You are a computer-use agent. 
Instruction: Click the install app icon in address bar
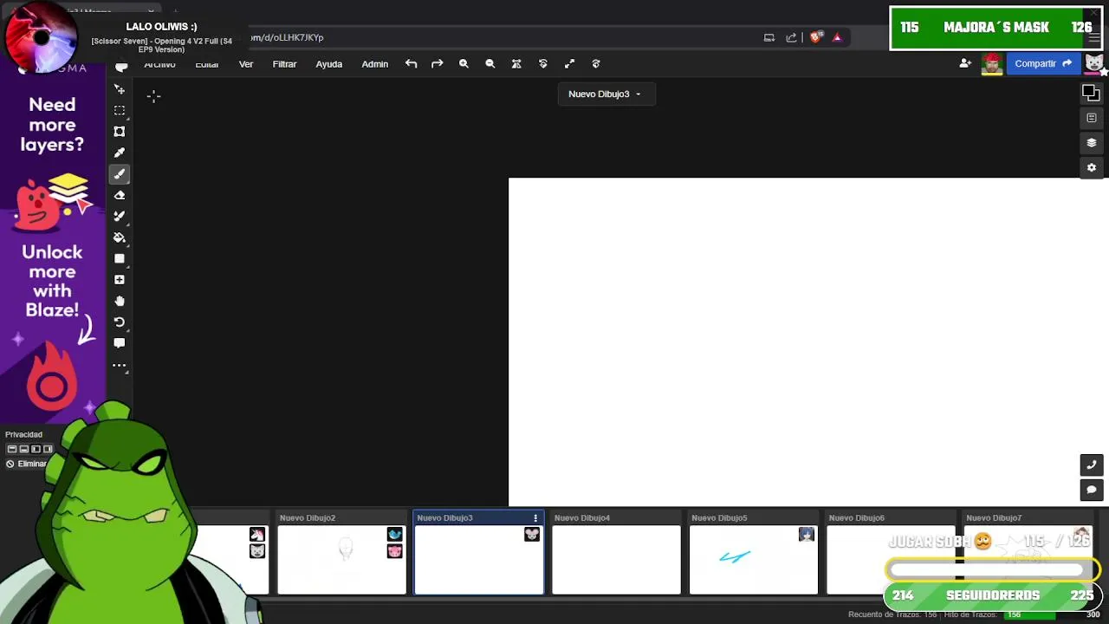click(769, 37)
